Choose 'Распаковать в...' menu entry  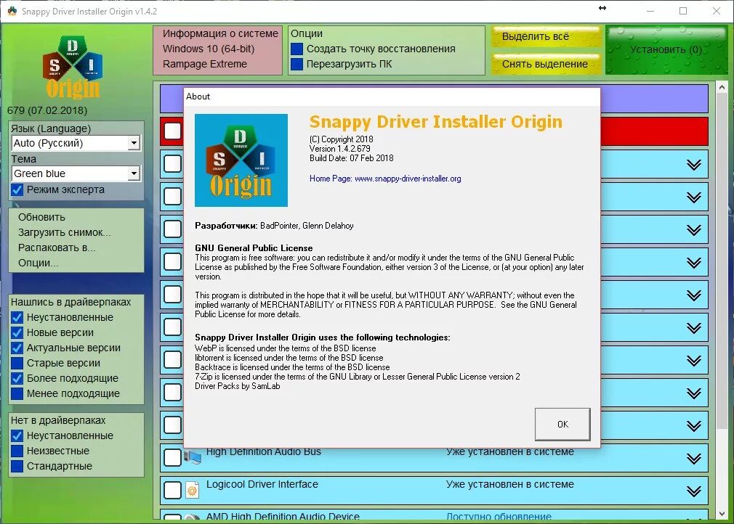(x=57, y=247)
